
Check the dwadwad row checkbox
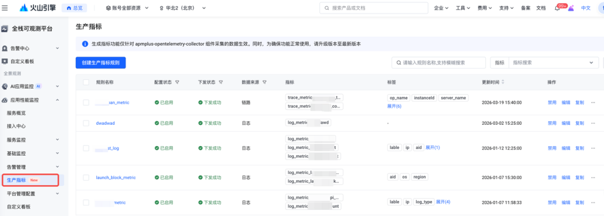pyautogui.click(x=86, y=123)
